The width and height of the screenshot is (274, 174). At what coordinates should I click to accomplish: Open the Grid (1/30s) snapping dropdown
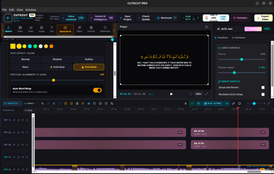213,103
